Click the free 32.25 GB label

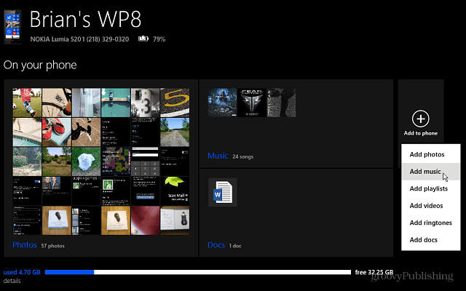(x=374, y=272)
